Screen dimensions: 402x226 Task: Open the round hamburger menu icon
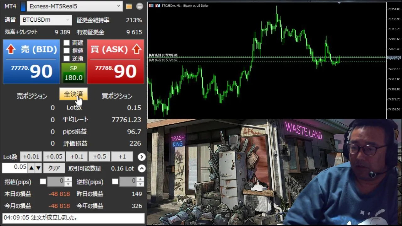[x=140, y=6]
